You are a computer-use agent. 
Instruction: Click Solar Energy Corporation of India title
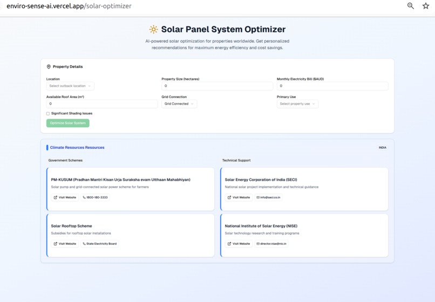click(261, 180)
